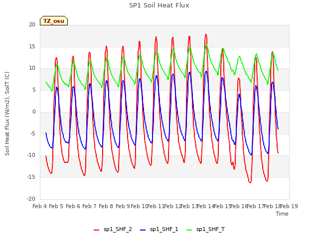Click the red curve's highest peak near Feb 14
319x239 pixels.
(206, 34)
